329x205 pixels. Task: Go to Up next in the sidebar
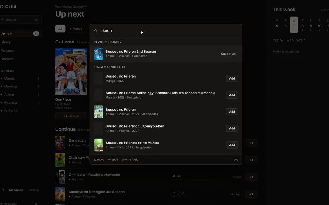click(21, 34)
